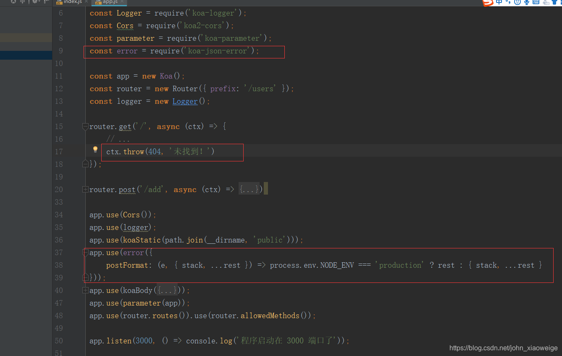Click koaStatic on line 36
562x356 pixels.
click(x=142, y=240)
